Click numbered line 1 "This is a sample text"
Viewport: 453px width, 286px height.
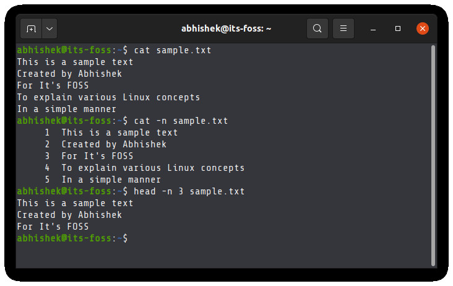119,132
